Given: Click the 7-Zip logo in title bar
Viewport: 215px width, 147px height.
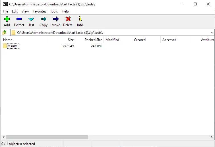Looking at the screenshot, I should point(5,4).
